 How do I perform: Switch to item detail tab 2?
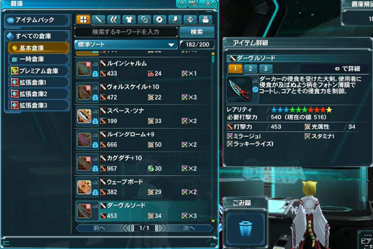click(251, 68)
